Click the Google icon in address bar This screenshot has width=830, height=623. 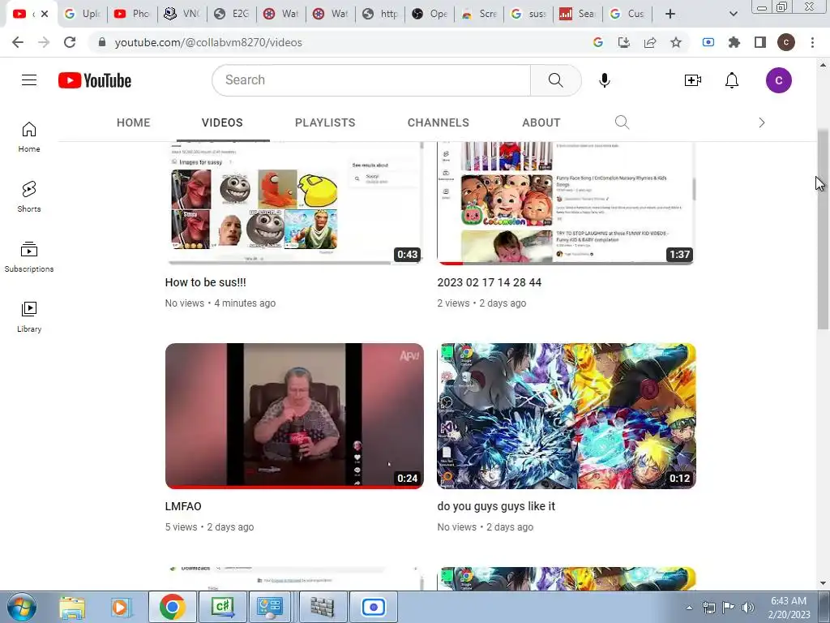(x=598, y=42)
